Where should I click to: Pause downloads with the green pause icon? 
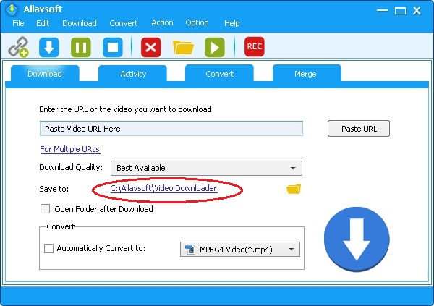tap(81, 47)
